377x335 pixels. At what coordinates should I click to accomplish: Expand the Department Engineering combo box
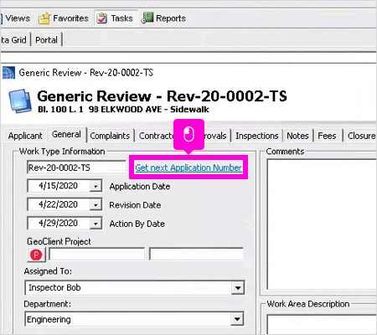coord(237,319)
